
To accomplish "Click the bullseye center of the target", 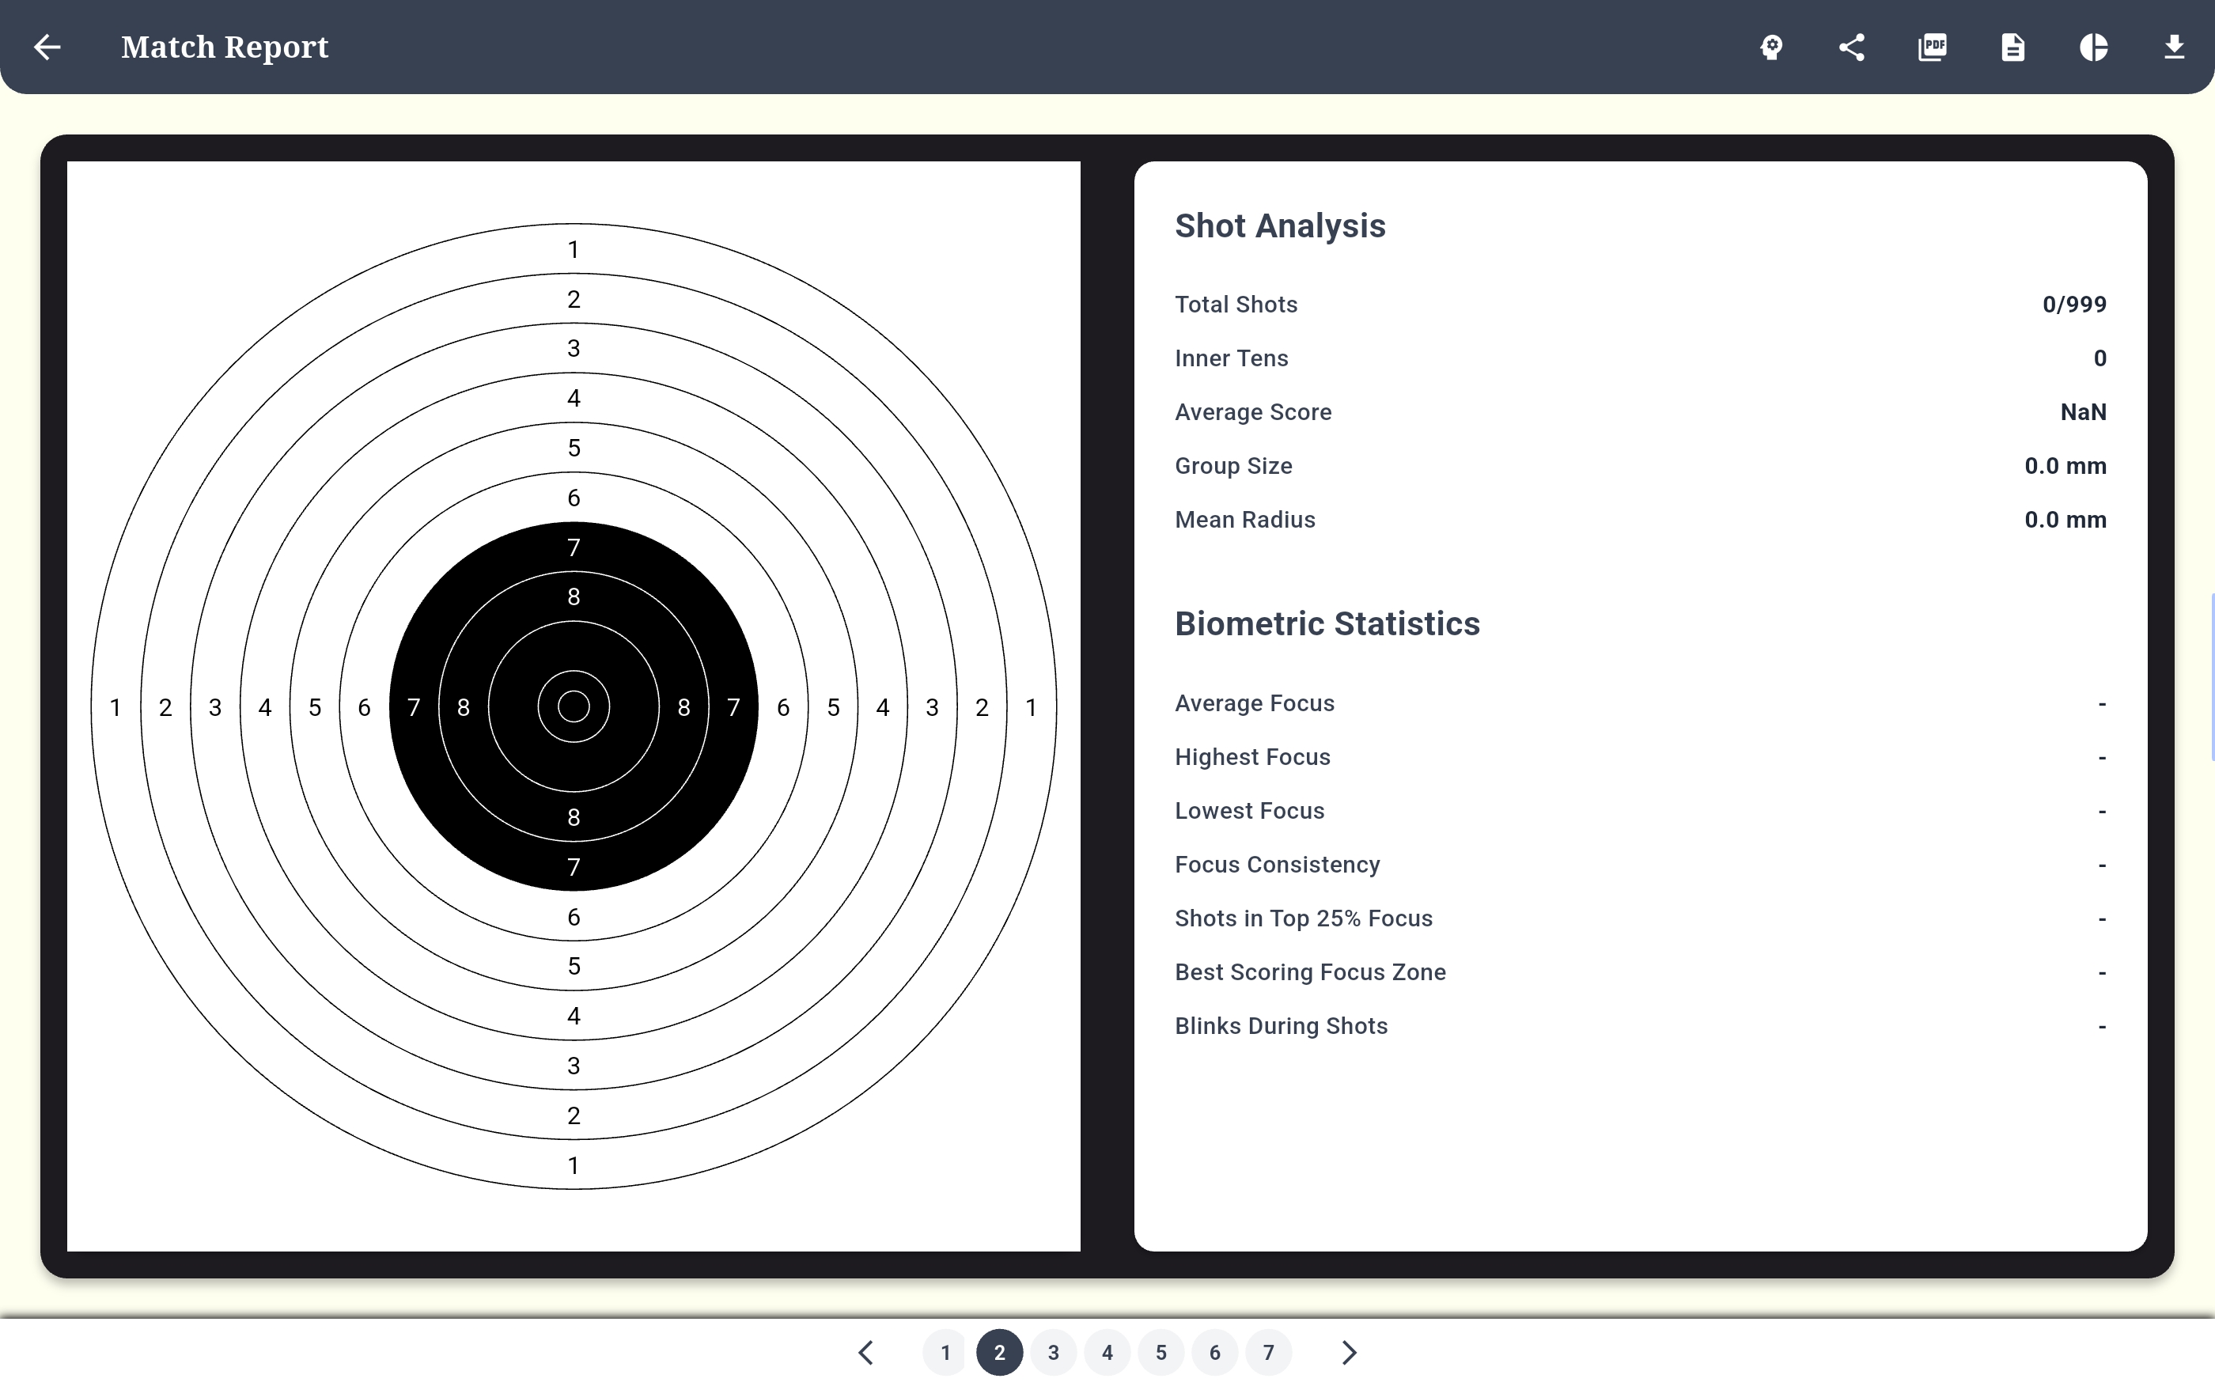I will pos(574,706).
